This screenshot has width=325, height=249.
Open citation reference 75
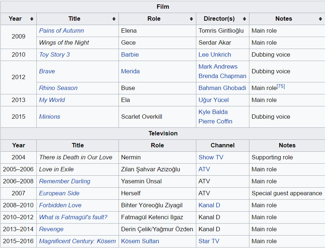[281, 86]
